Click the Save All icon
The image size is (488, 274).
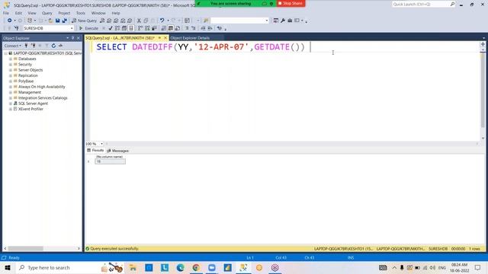click(64, 21)
